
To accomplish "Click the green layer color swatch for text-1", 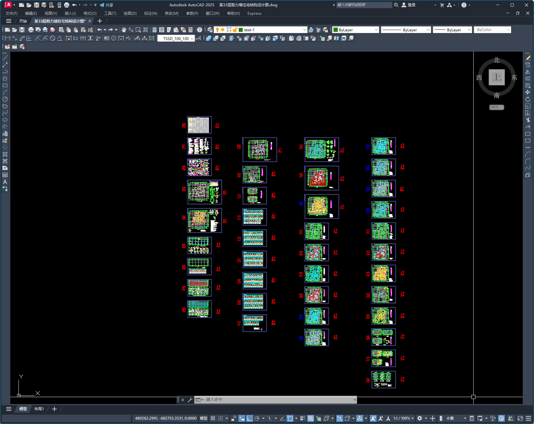I will pyautogui.click(x=241, y=30).
